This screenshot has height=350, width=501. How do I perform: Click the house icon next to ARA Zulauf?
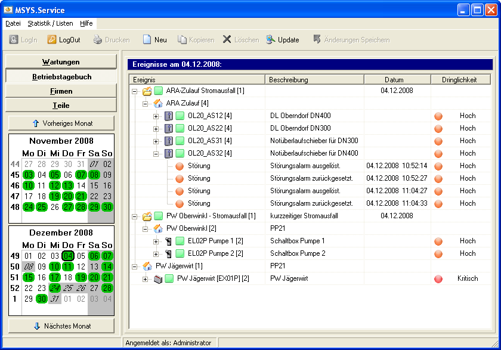(x=158, y=103)
